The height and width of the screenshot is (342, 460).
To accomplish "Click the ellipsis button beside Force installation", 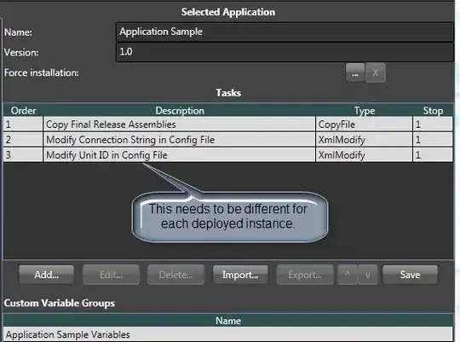I will (x=355, y=72).
